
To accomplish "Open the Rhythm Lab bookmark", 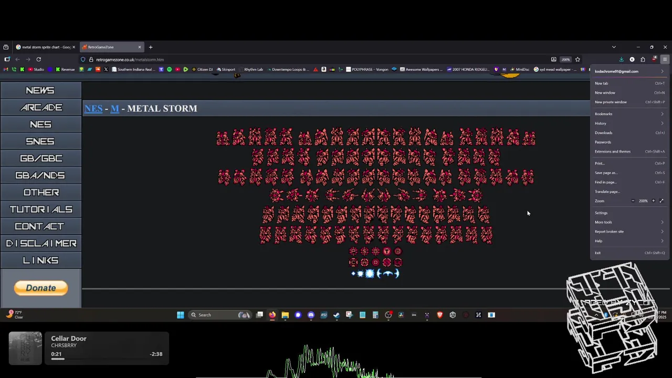I will coord(250,69).
